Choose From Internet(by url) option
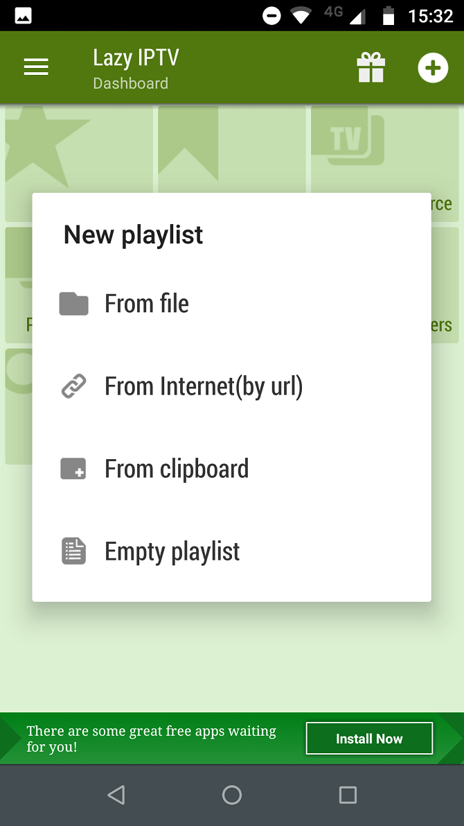This screenshot has width=464, height=826. [x=204, y=386]
